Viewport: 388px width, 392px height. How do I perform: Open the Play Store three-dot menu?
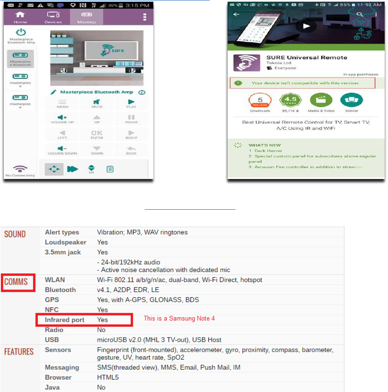pos(376,14)
